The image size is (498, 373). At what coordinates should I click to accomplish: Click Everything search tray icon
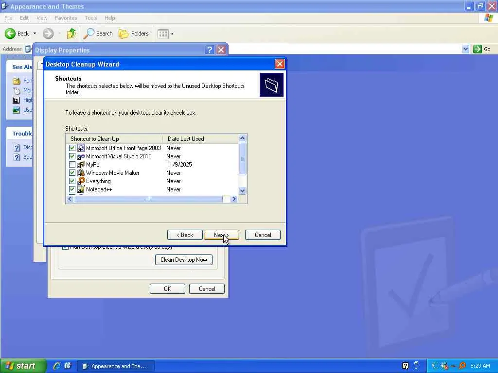pyautogui.click(x=462, y=366)
